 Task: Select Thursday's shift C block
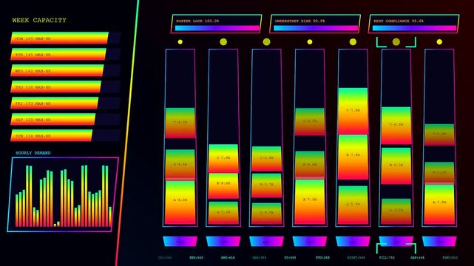[310, 121]
